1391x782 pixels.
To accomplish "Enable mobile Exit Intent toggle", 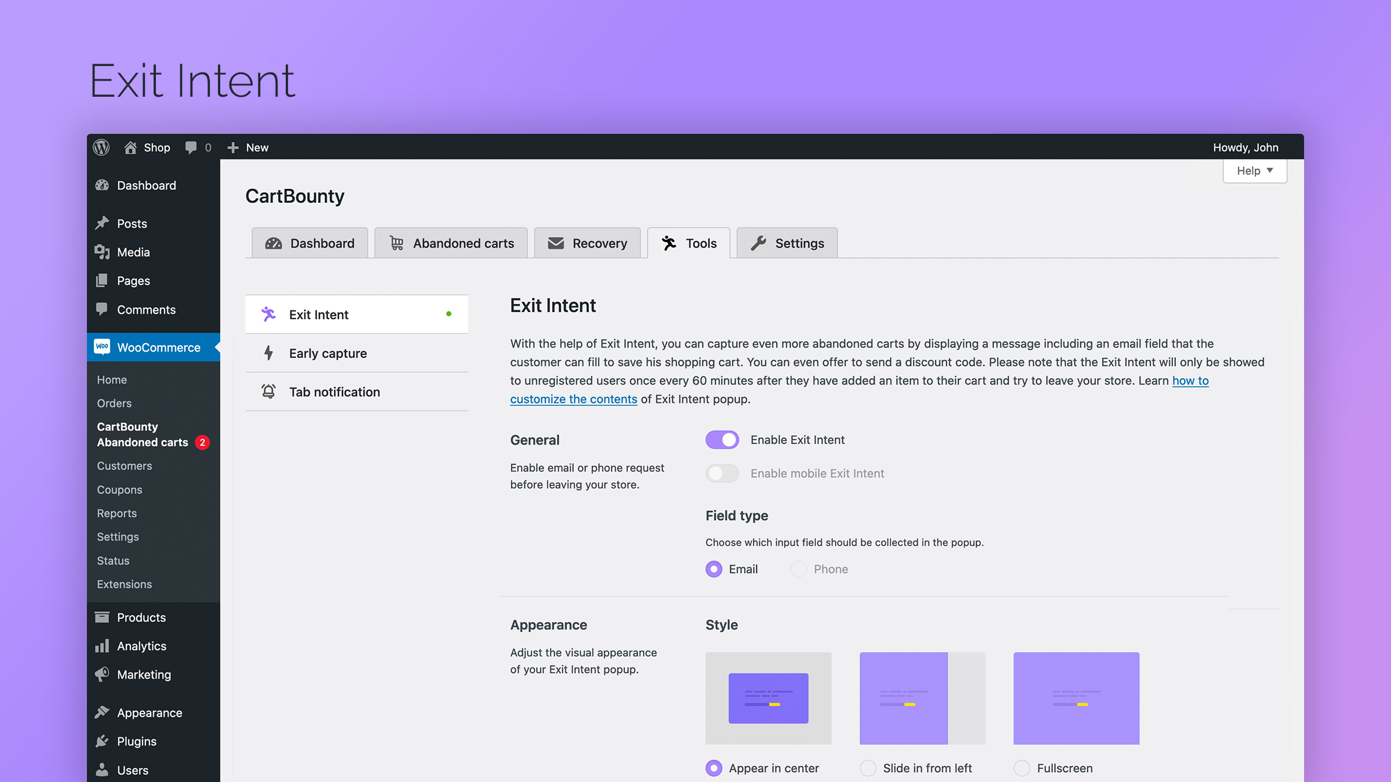I will point(722,473).
